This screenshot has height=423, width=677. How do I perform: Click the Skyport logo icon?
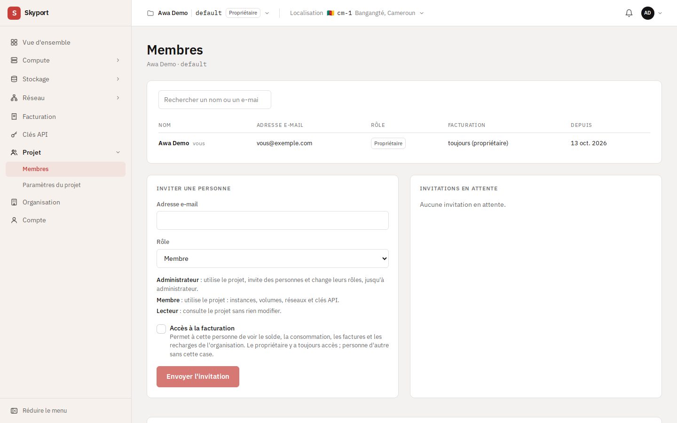click(14, 13)
